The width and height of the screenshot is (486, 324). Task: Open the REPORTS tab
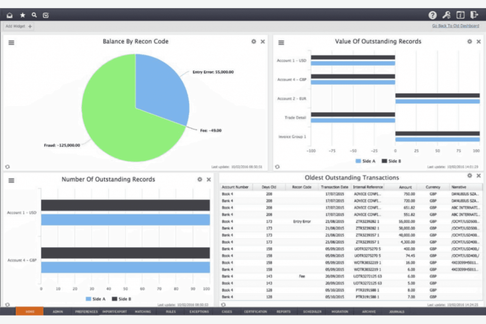coord(283,312)
